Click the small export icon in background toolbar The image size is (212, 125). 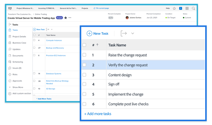(47, 29)
